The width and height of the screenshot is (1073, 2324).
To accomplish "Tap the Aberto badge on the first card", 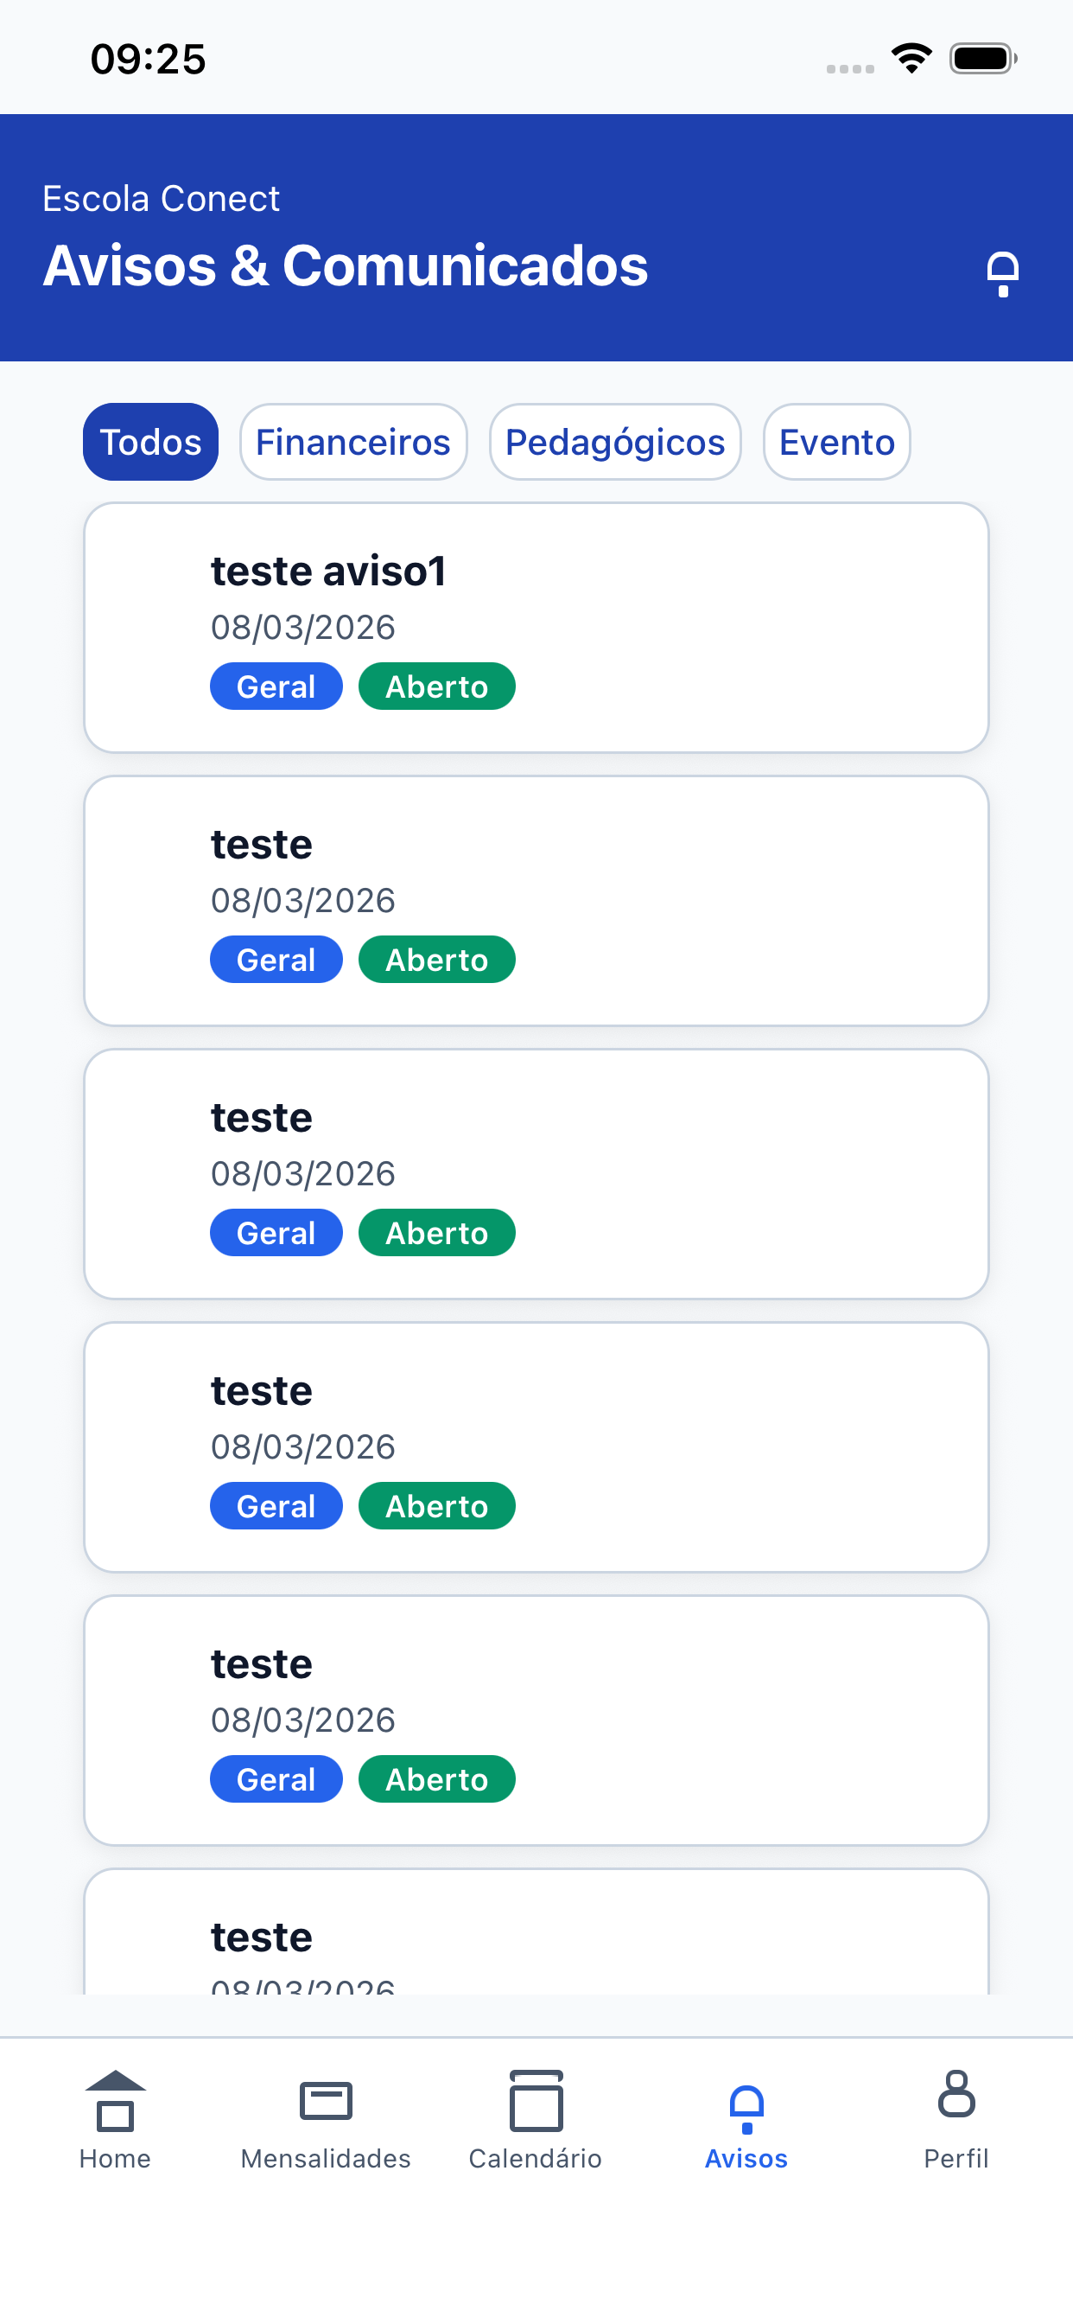I will click(436, 686).
